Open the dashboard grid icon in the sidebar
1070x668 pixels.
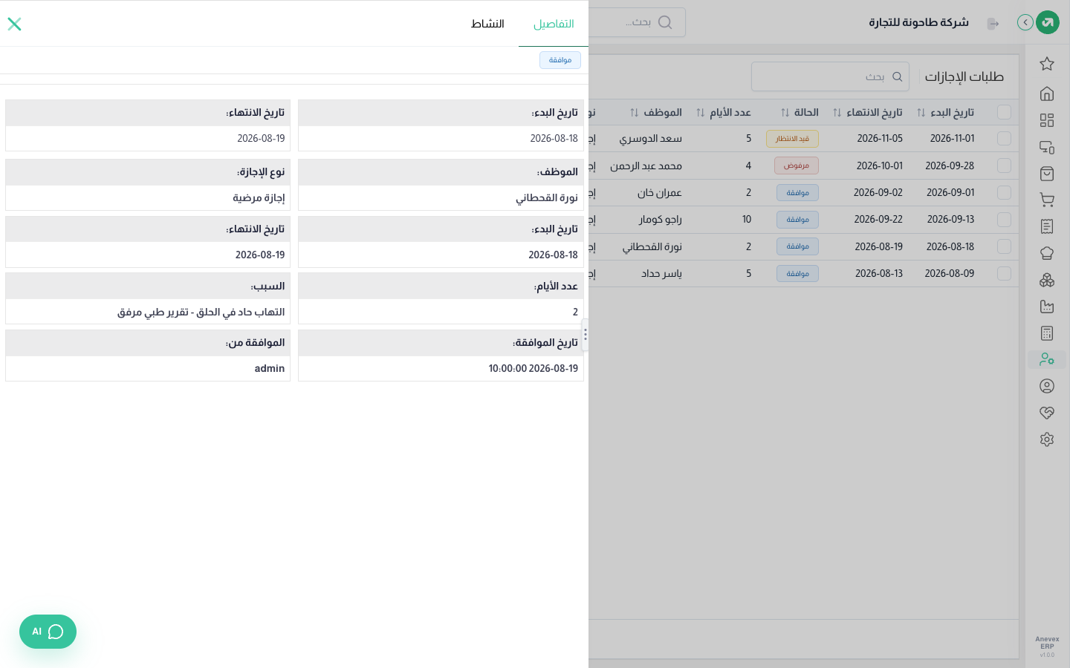pos(1047,120)
